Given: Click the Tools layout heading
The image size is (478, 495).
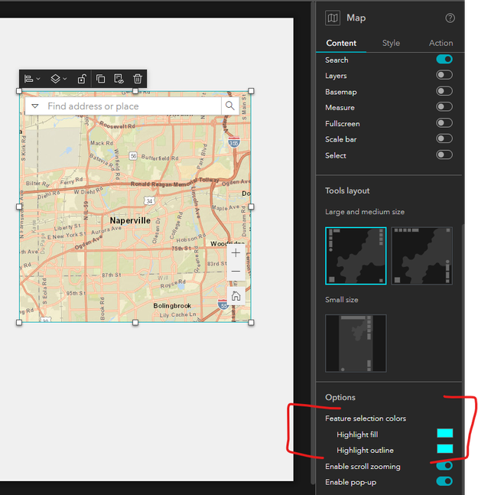Looking at the screenshot, I should click(x=347, y=191).
